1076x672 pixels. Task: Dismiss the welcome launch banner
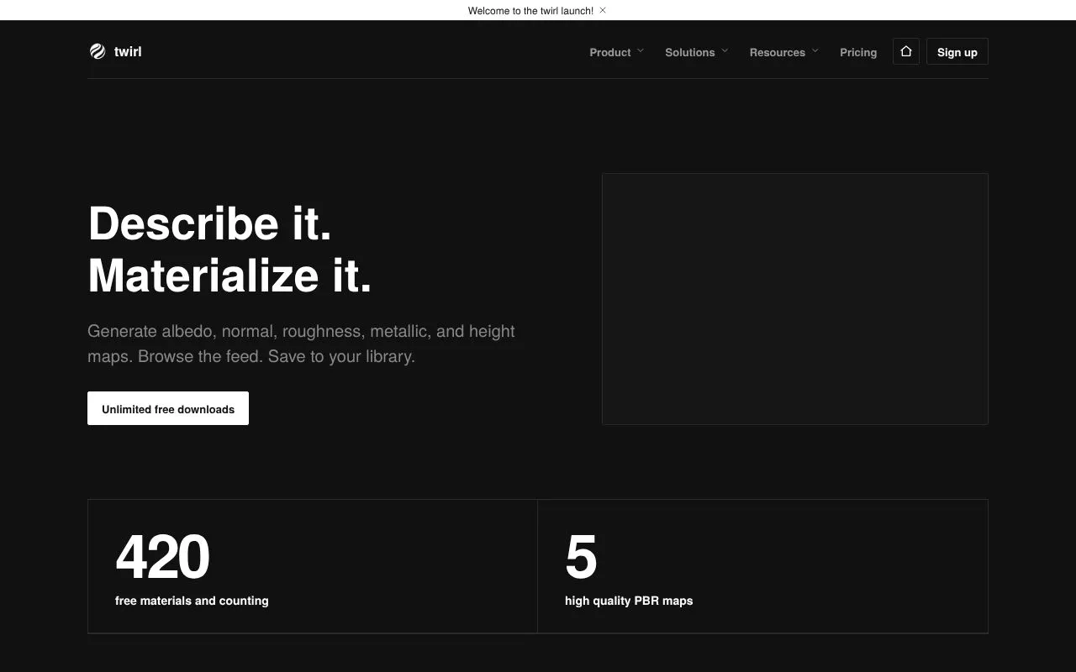point(603,11)
